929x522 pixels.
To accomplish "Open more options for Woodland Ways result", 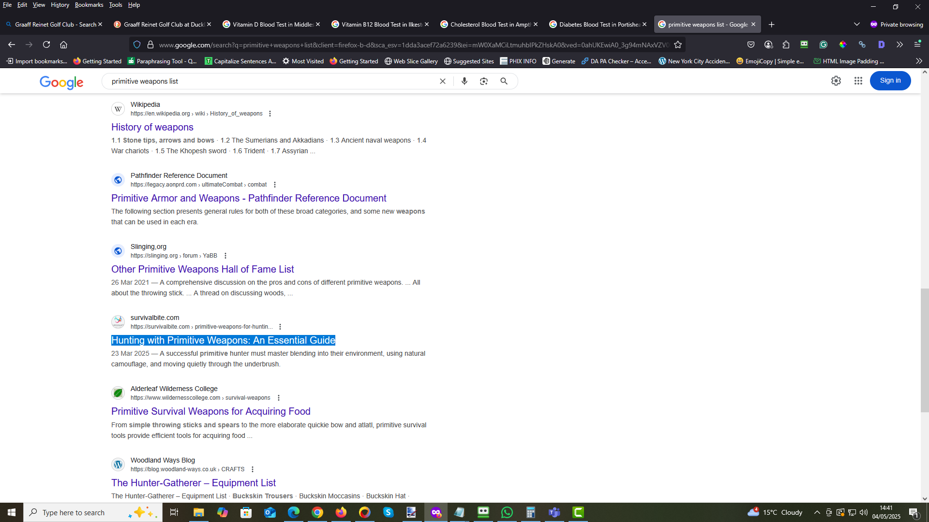I will [x=253, y=469].
